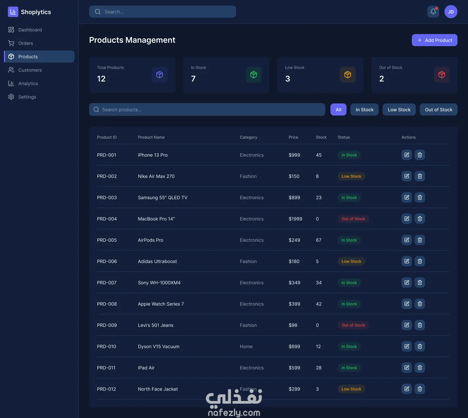Edit the Samsung 55" QLED TV row
The height and width of the screenshot is (418, 468).
click(407, 197)
